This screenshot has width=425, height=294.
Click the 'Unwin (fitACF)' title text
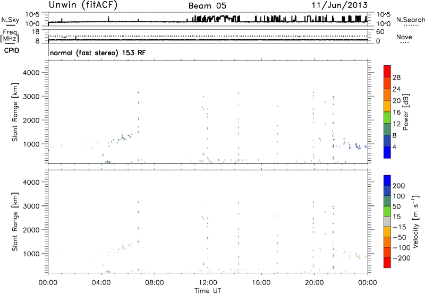pos(83,5)
